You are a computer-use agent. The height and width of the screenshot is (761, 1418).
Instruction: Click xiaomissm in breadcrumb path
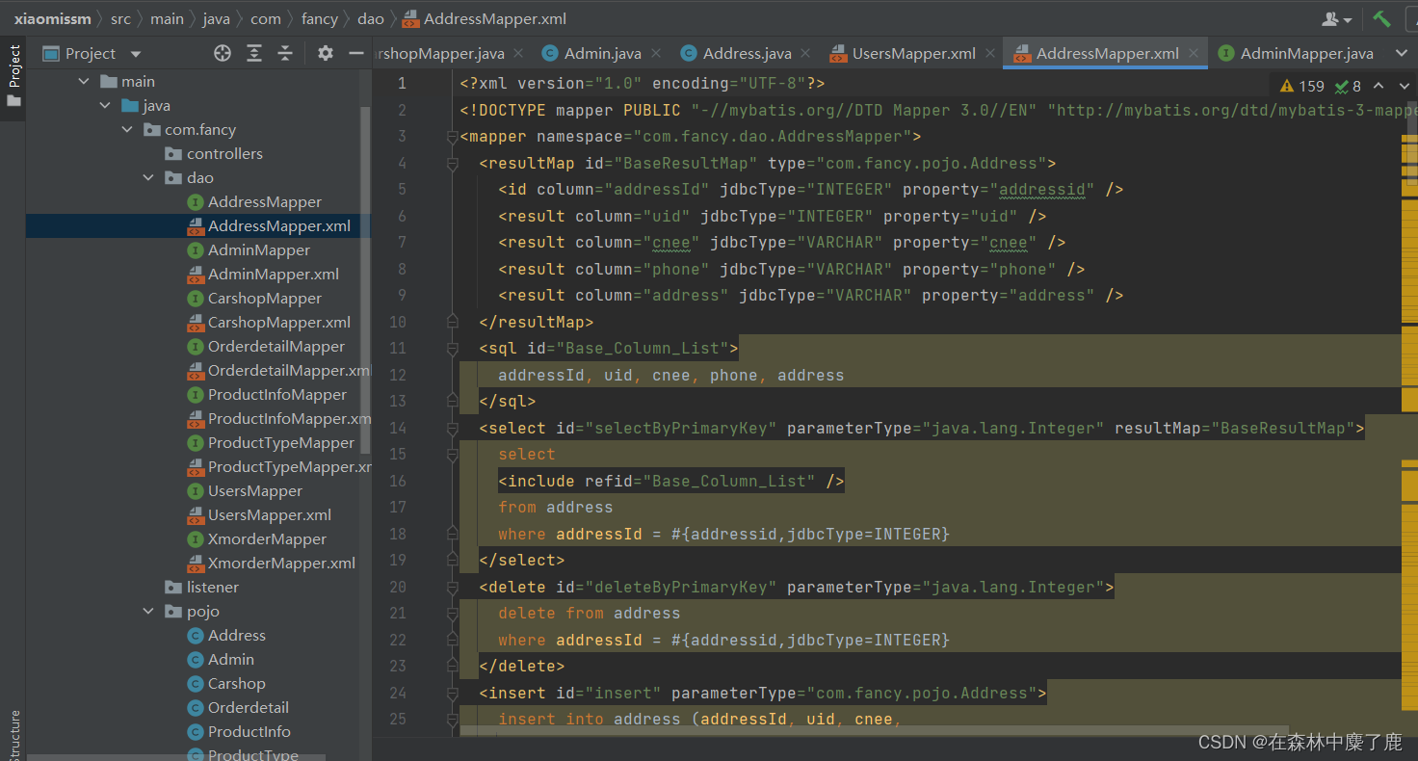tap(52, 19)
